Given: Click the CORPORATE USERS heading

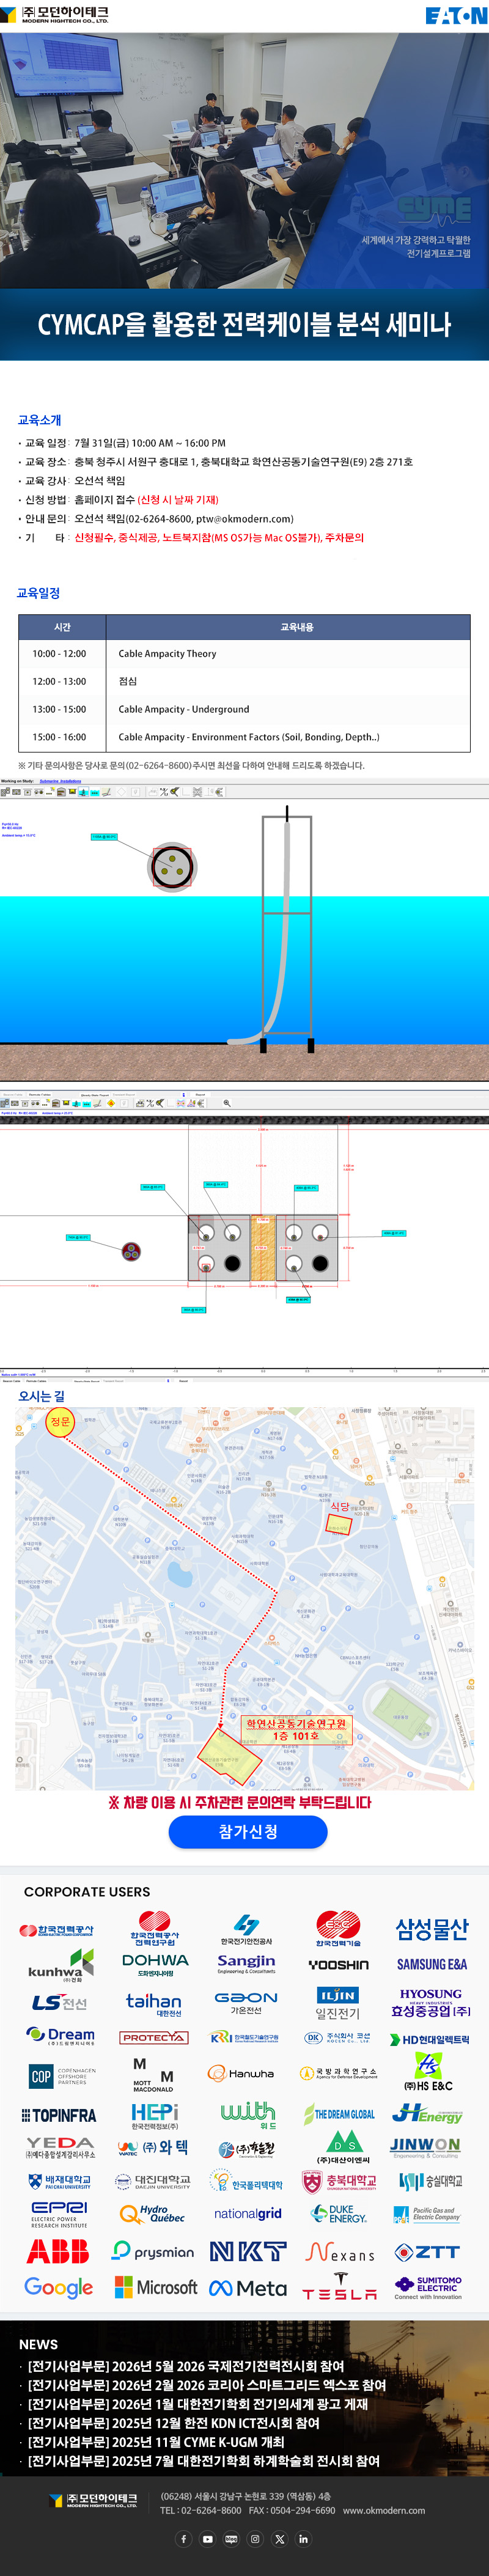Looking at the screenshot, I should (x=87, y=1892).
